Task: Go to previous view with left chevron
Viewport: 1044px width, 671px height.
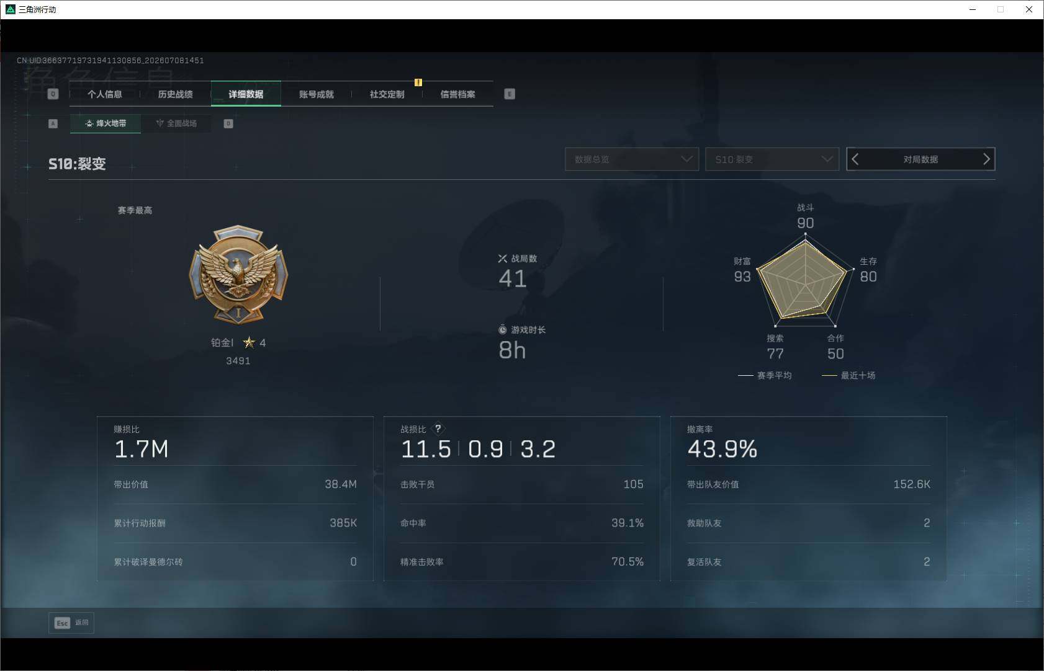Action: click(x=855, y=159)
